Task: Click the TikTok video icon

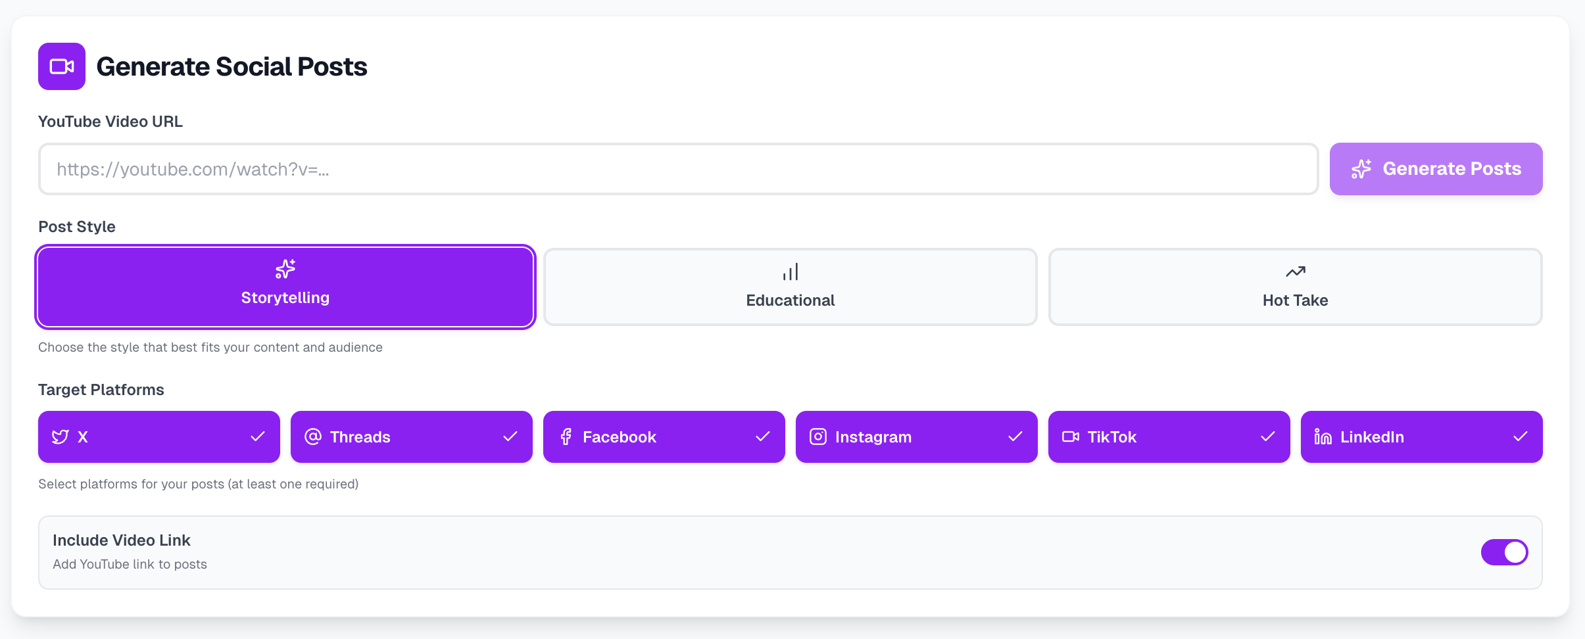Action: (1071, 437)
